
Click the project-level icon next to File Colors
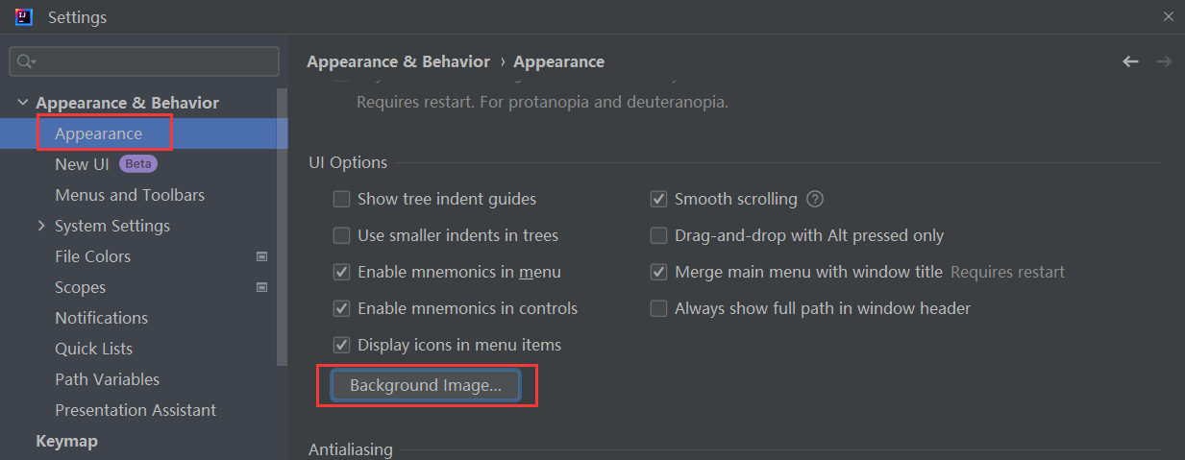tap(261, 256)
